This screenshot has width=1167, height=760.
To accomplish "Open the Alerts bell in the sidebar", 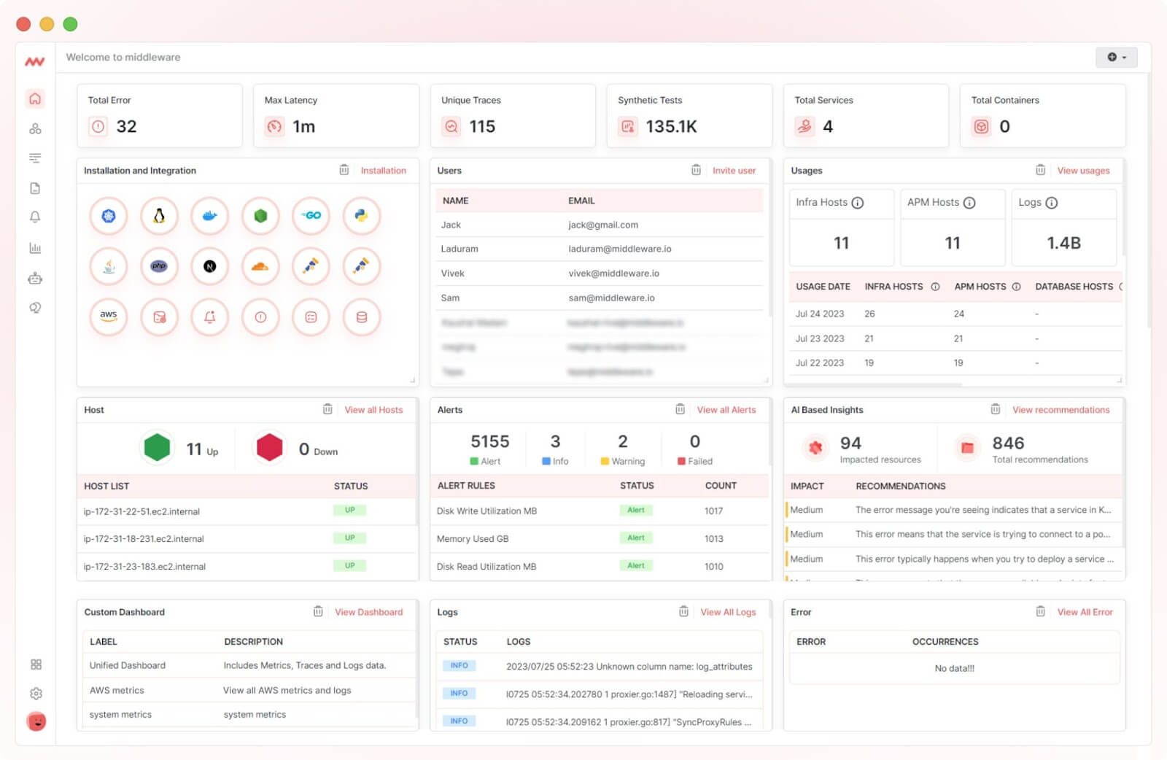I will click(35, 217).
